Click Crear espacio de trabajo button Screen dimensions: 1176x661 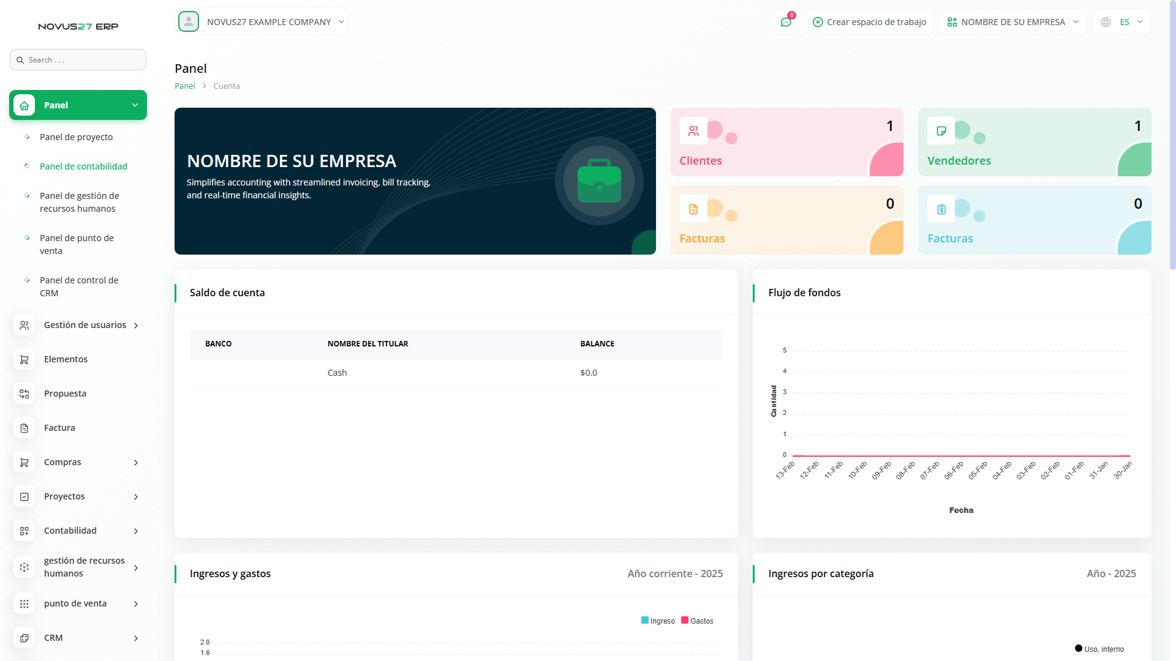tap(869, 22)
